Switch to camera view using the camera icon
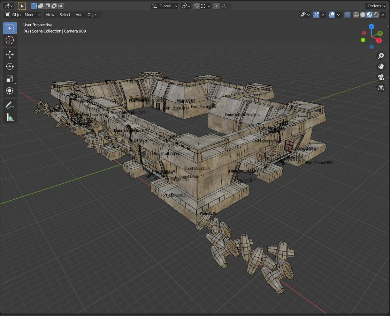This screenshot has width=390, height=316. coord(381,77)
